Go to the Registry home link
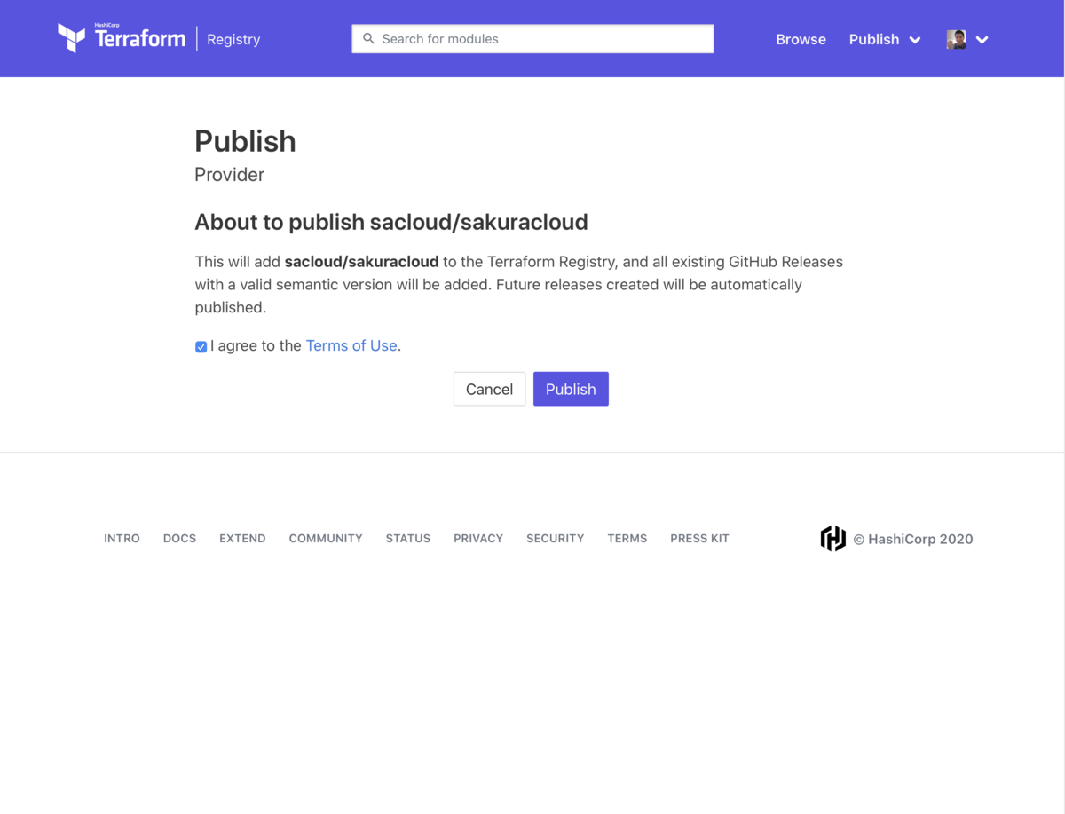 pos(233,39)
